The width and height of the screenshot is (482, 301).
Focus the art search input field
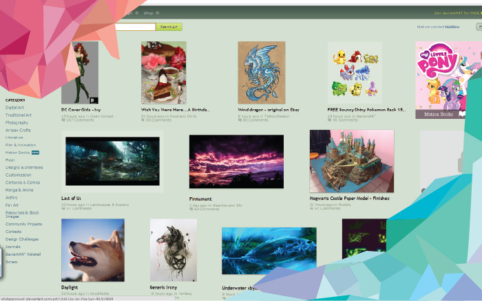click(135, 27)
